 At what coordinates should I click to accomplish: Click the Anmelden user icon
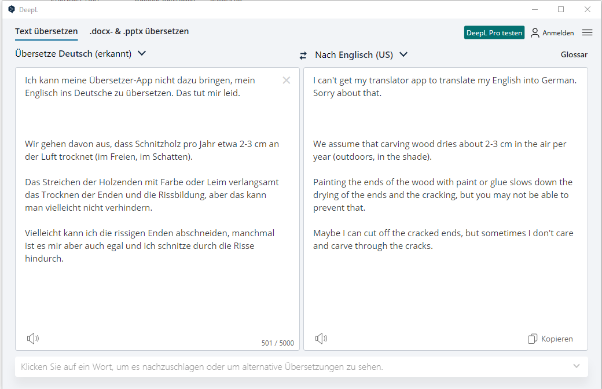(x=535, y=32)
